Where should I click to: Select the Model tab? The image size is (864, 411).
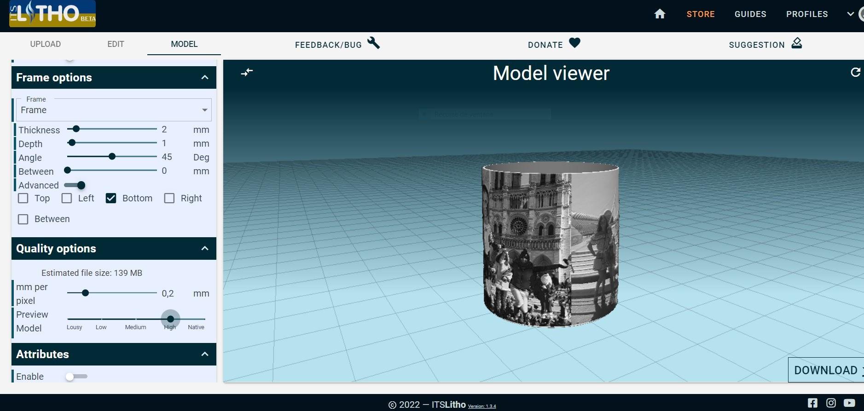pyautogui.click(x=184, y=44)
